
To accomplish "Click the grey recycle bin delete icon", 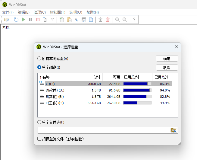I will click(100, 20).
